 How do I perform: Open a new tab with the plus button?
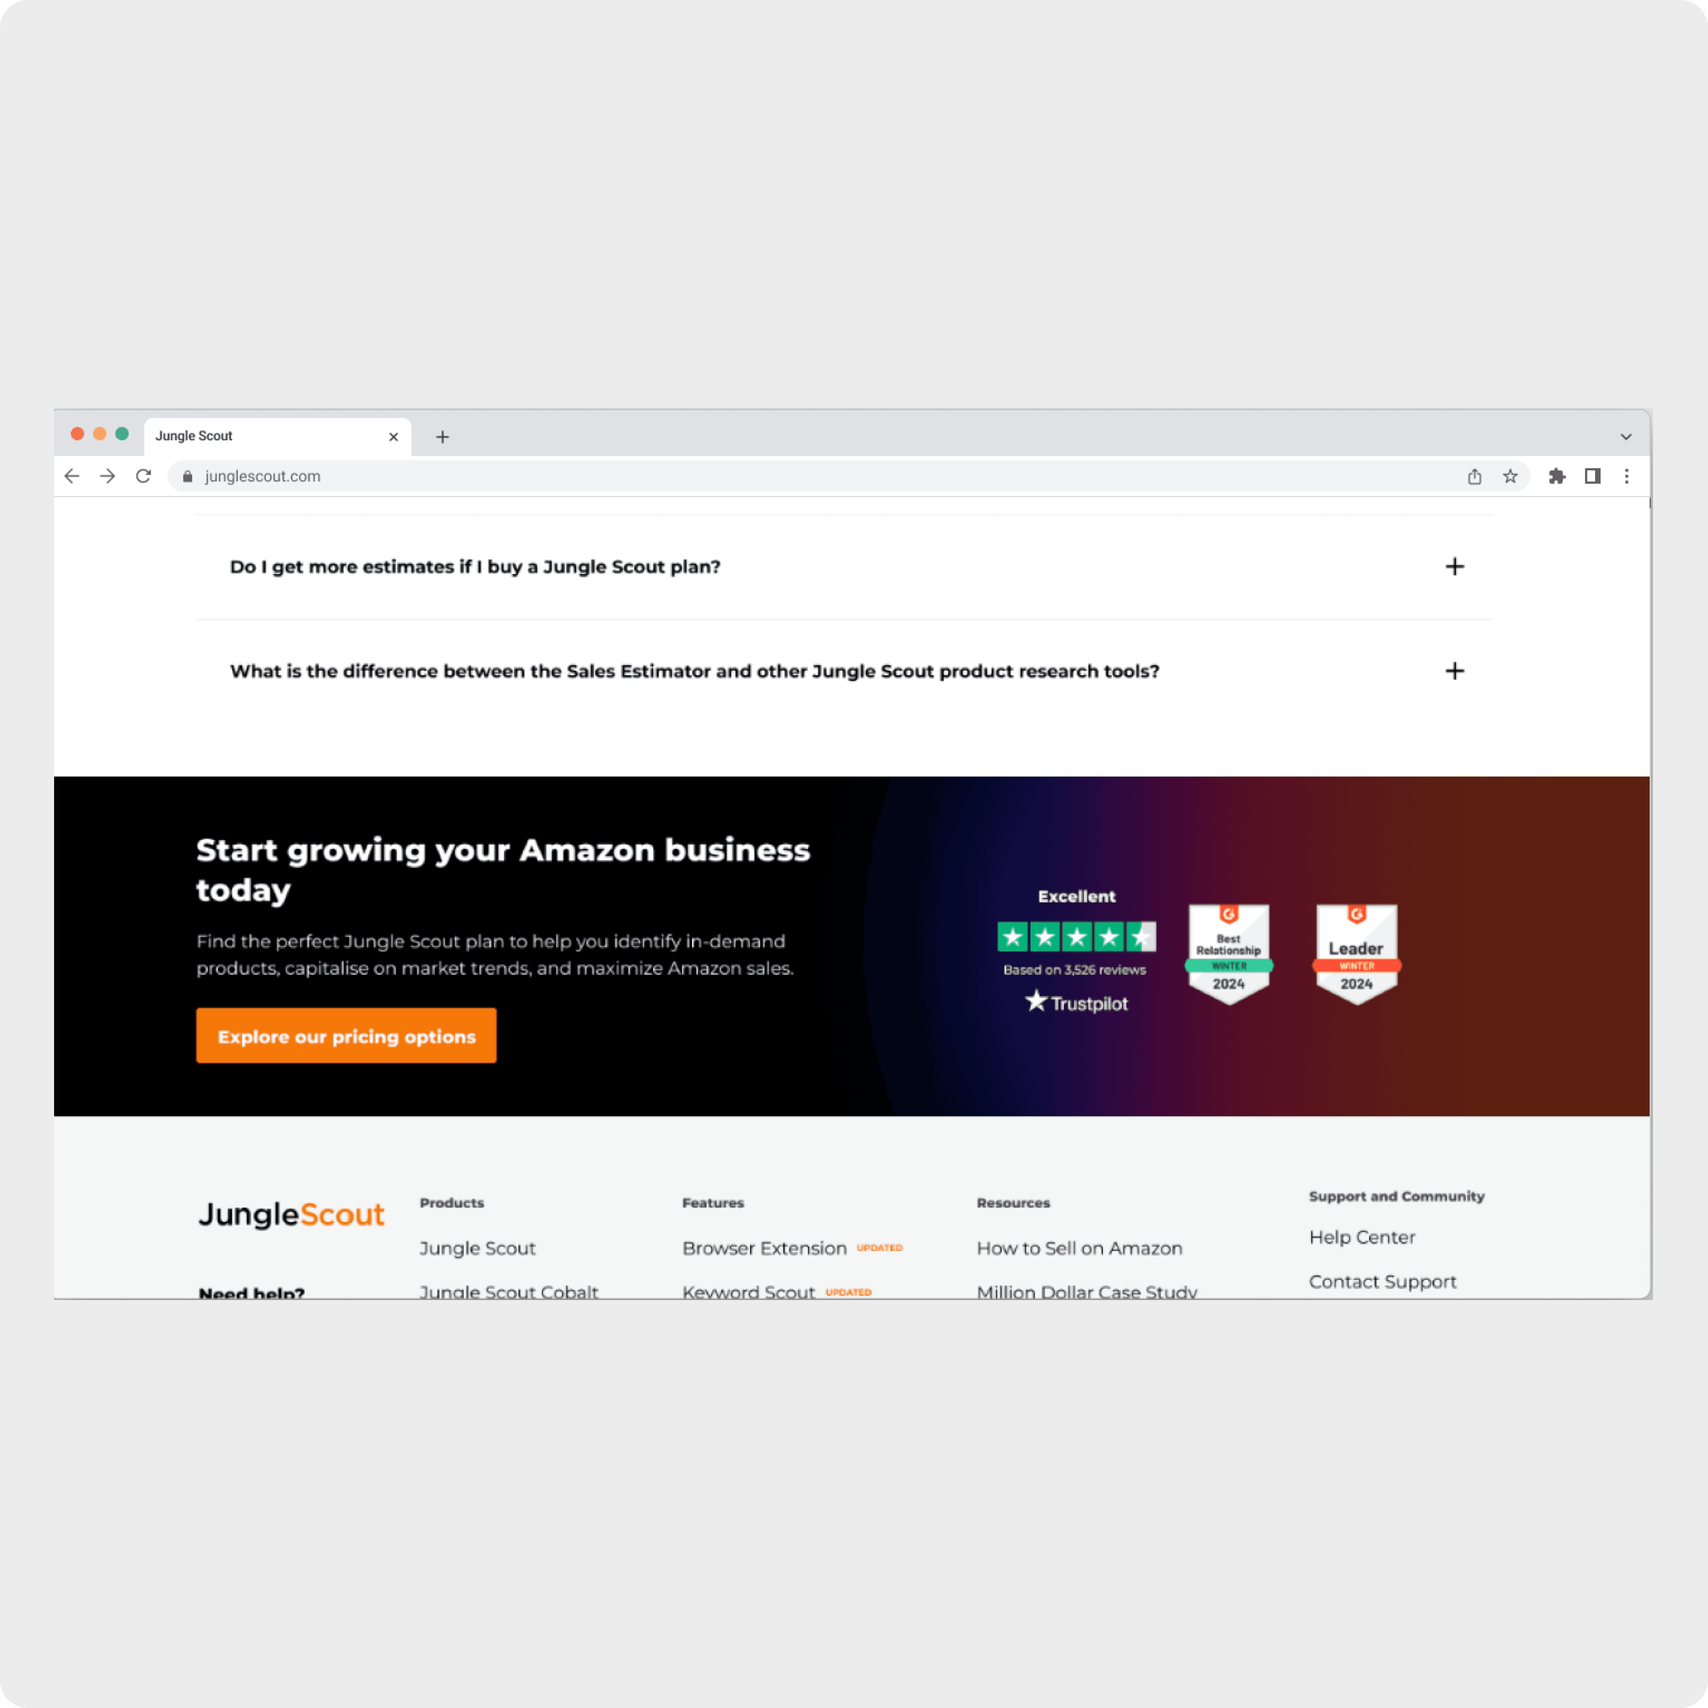click(x=443, y=437)
